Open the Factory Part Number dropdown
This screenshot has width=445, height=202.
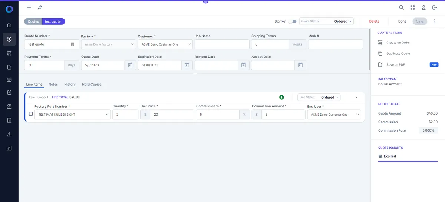pyautogui.click(x=72, y=115)
